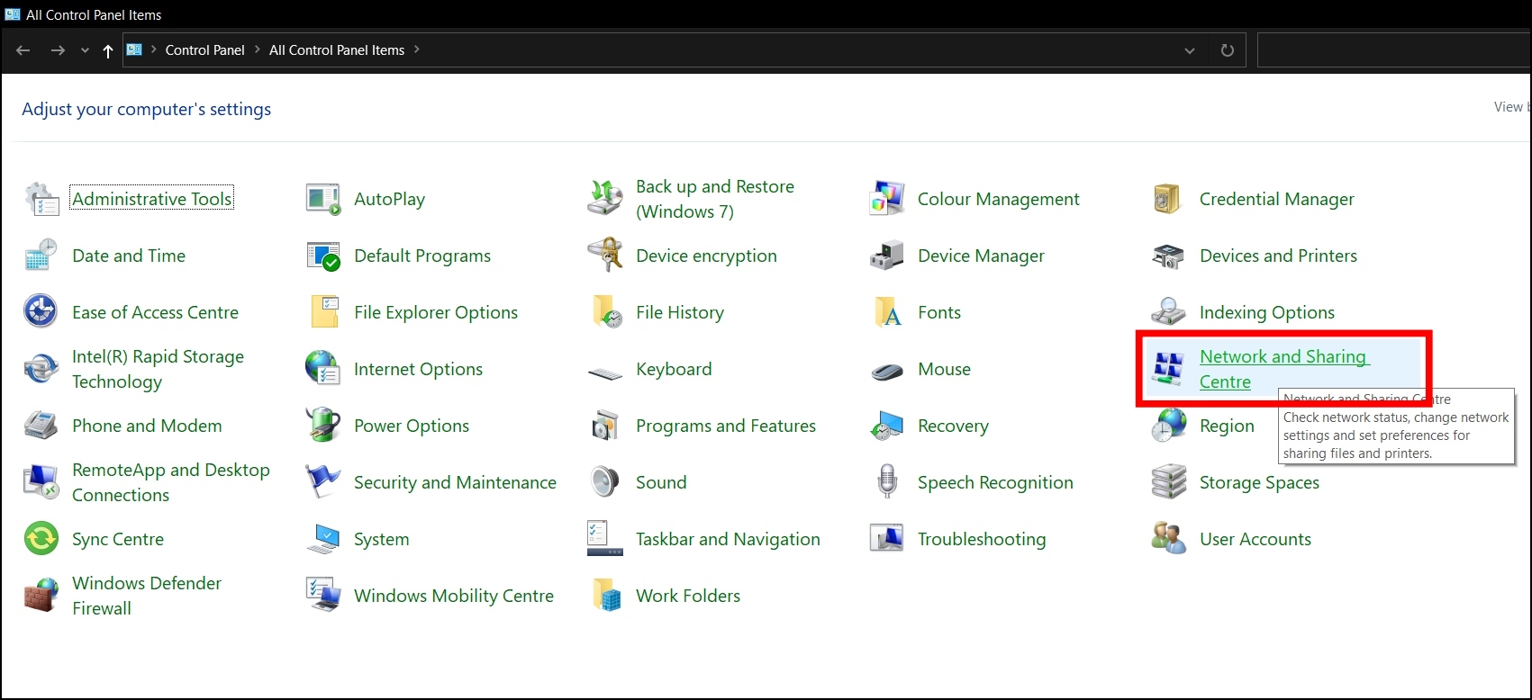Click the File Explorer Options icon
Screen dimensions: 1532x700
click(x=323, y=312)
